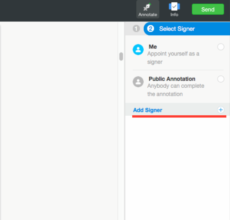Viewport: 230px width, 220px height.
Task: Click the Add Signer link text
Action: point(147,110)
